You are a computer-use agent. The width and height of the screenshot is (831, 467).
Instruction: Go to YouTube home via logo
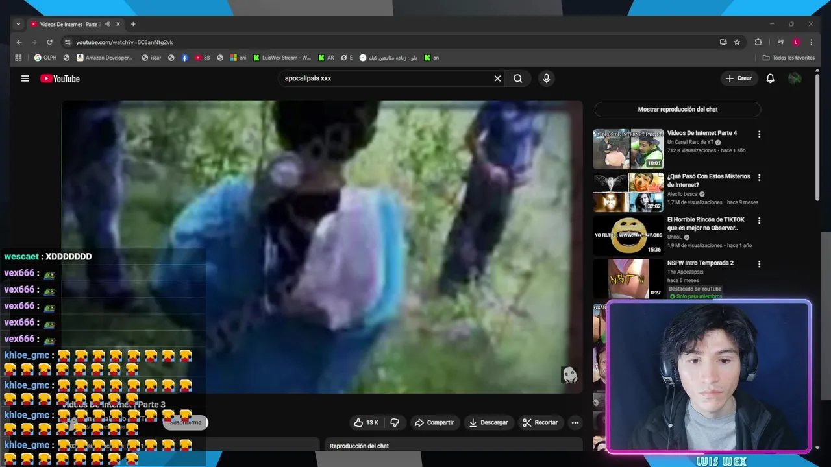60,78
